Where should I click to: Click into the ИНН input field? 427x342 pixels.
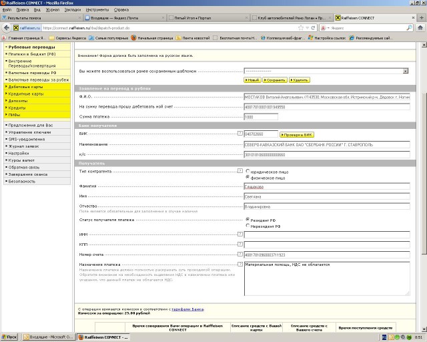pyautogui.click(x=327, y=234)
